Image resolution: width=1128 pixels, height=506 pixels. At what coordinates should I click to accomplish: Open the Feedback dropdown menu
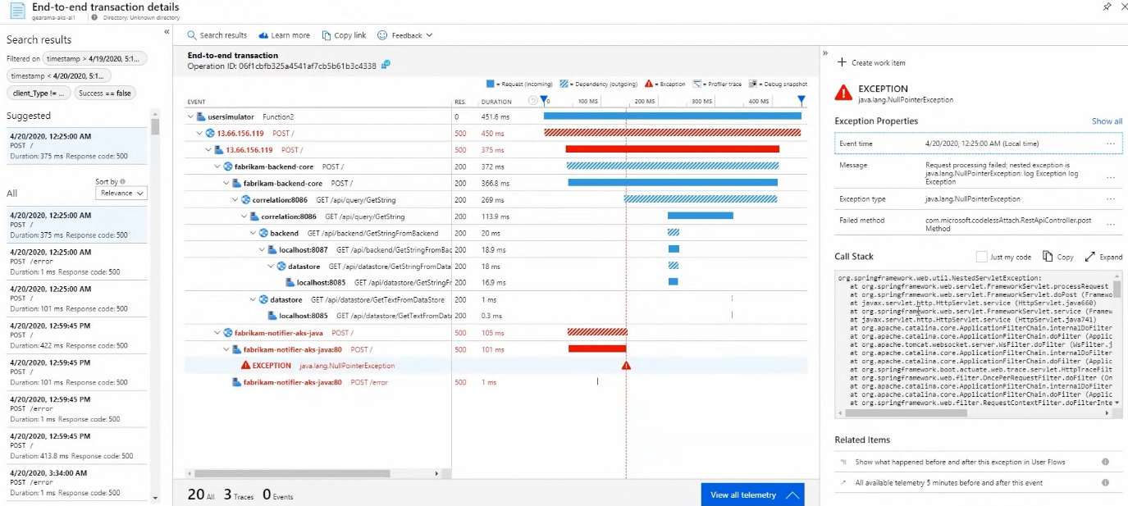(x=404, y=35)
